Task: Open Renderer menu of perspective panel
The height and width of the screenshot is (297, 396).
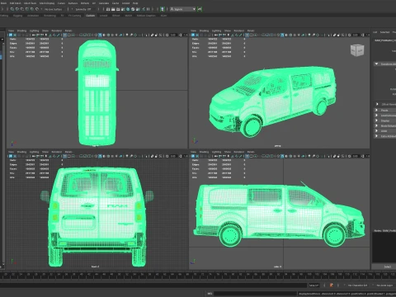Action: [239, 31]
